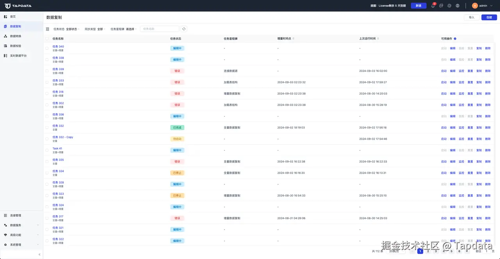Image resolution: width=500 pixels, height=259 pixels.
Task: Open the settings gear icon in header
Action: pyautogui.click(x=449, y=6)
